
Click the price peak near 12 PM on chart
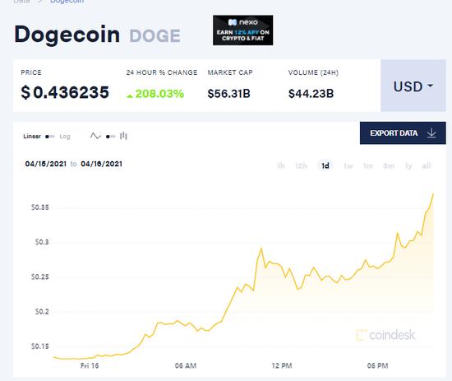tap(261, 249)
